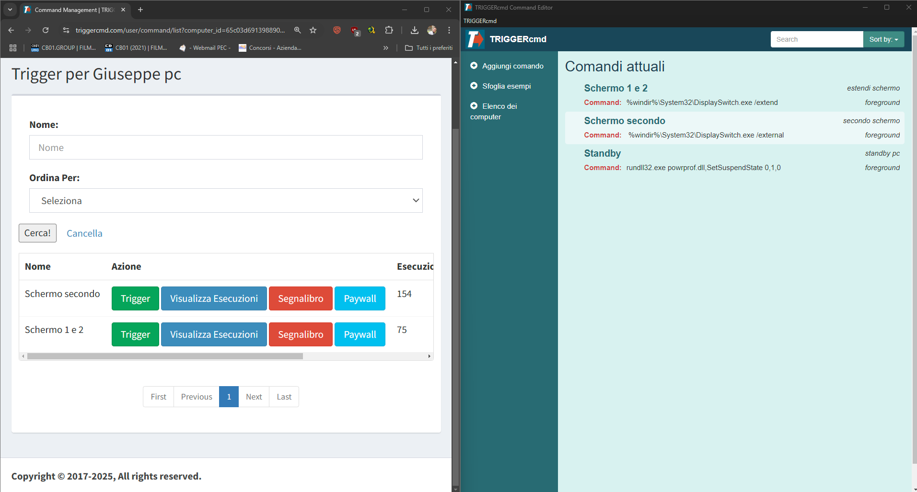Click the zoom magnifier icon in the address bar

[298, 30]
